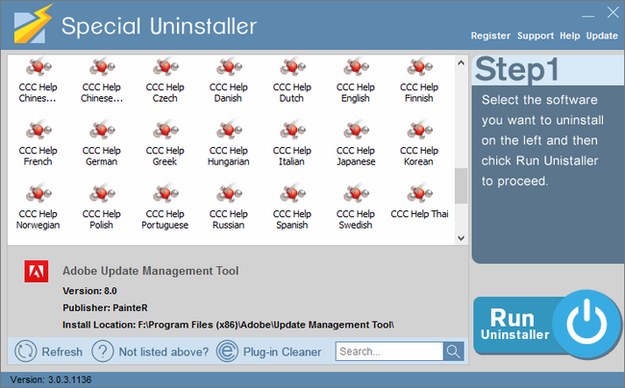Viewport: 625px width, 388px height.
Task: Click the program list scrollbar thumb
Action: pyautogui.click(x=462, y=186)
